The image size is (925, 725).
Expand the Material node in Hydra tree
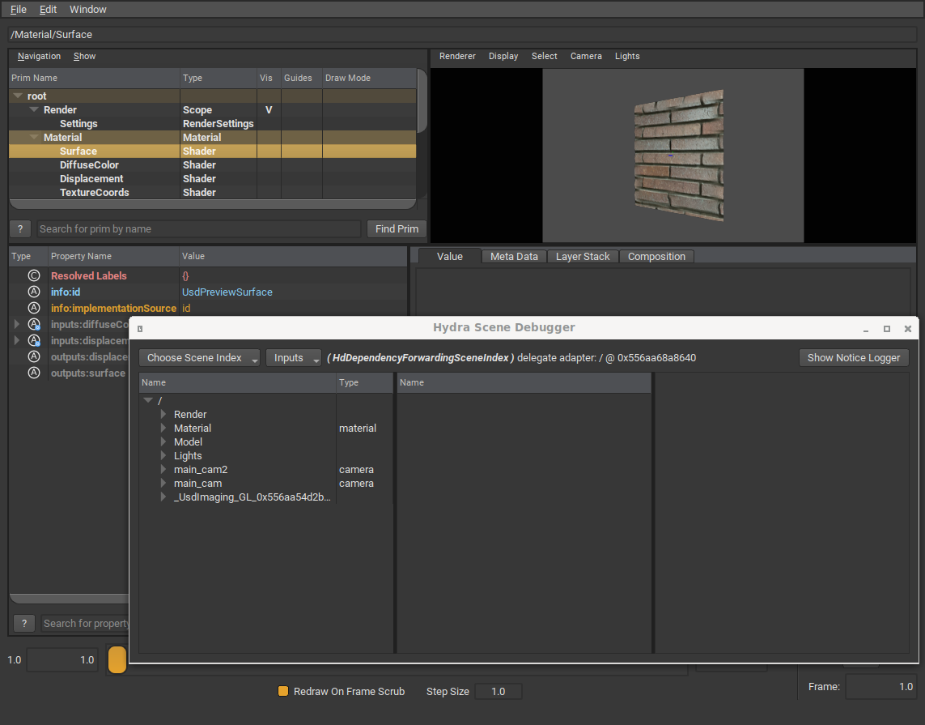(x=163, y=428)
